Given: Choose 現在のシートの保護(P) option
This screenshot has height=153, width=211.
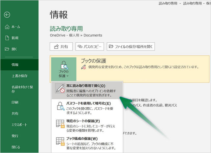Looking at the screenshot, I should [87, 125].
